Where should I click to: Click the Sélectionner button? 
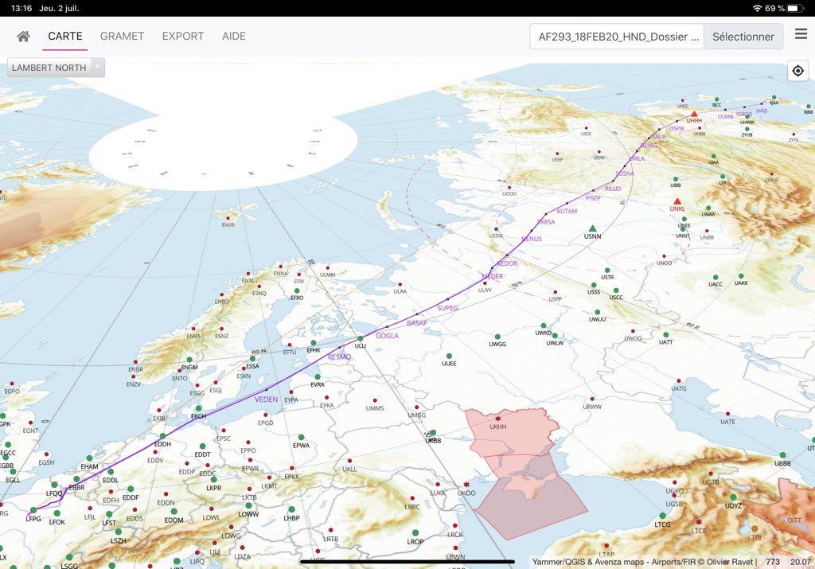point(743,37)
